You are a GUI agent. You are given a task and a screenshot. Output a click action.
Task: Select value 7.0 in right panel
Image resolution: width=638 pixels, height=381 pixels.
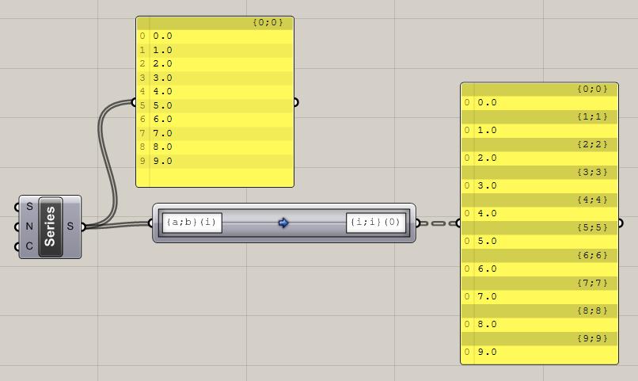click(488, 296)
